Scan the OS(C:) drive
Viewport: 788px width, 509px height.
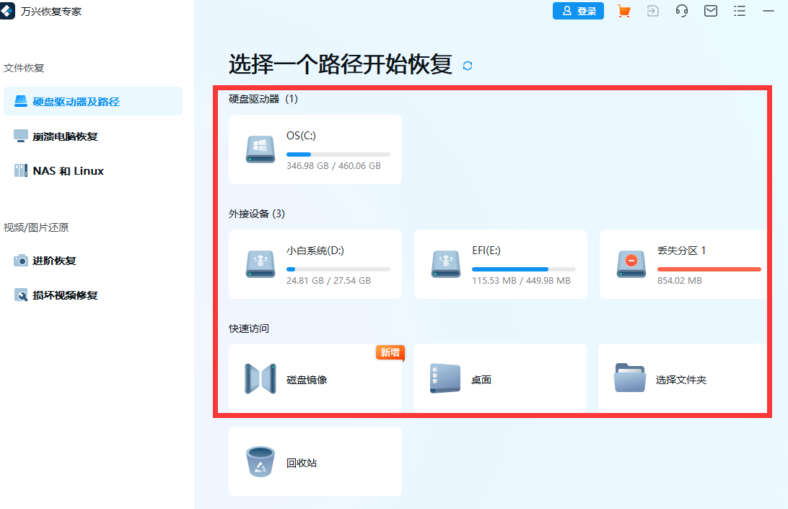pyautogui.click(x=315, y=149)
